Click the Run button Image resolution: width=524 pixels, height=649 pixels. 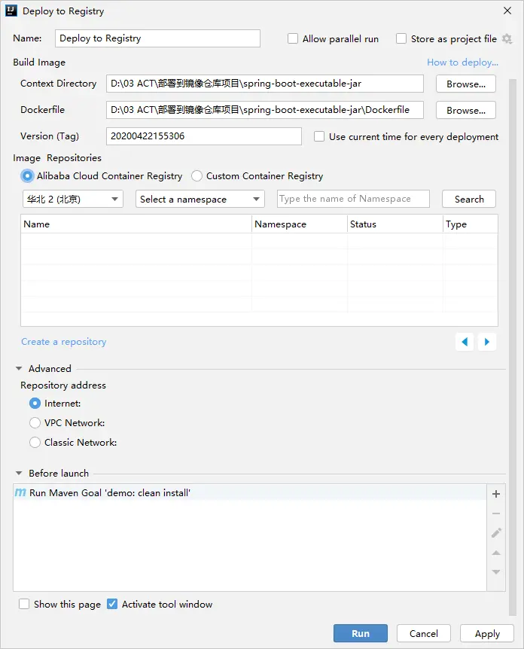pyautogui.click(x=361, y=633)
